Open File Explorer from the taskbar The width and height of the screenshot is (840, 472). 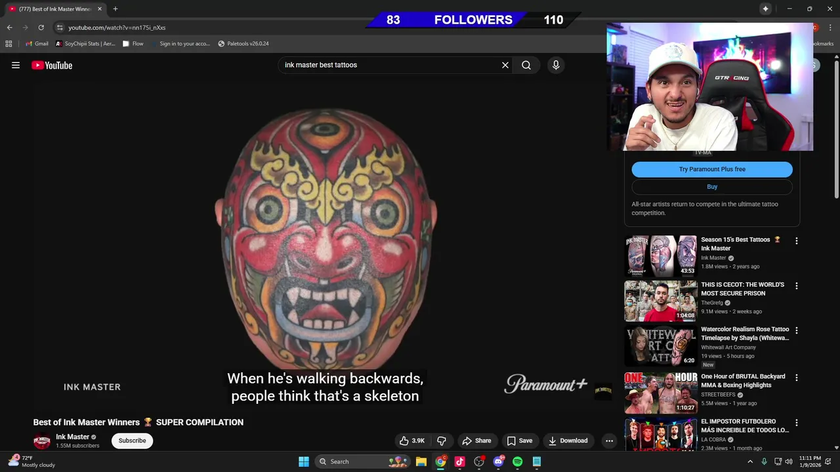click(x=421, y=462)
